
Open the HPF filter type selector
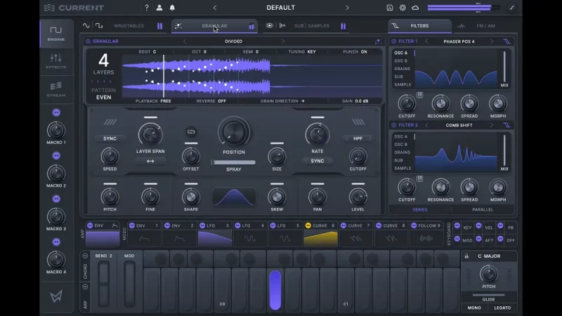[358, 138]
